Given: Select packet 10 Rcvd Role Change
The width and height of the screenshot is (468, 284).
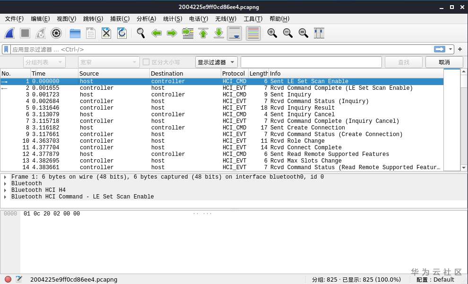Looking at the screenshot, I should click(x=222, y=141).
